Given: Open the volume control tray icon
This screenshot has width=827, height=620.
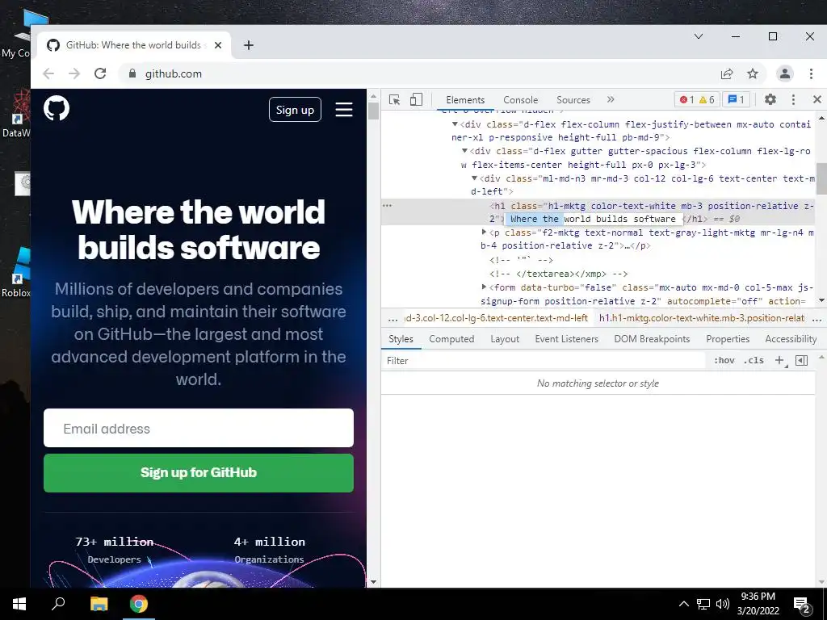Looking at the screenshot, I should [x=723, y=604].
